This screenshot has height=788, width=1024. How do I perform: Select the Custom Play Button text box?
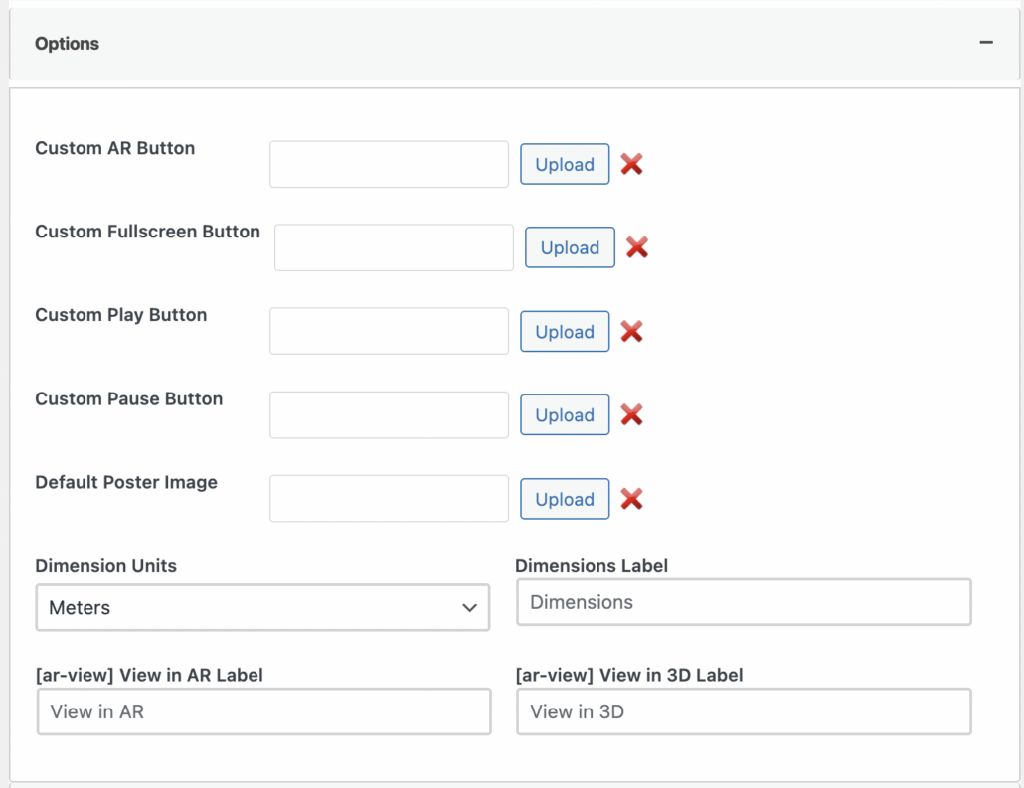pos(389,331)
